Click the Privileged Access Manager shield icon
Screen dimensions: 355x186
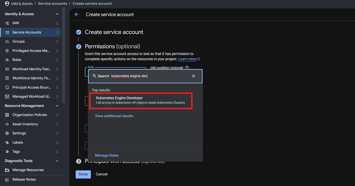point(7,51)
